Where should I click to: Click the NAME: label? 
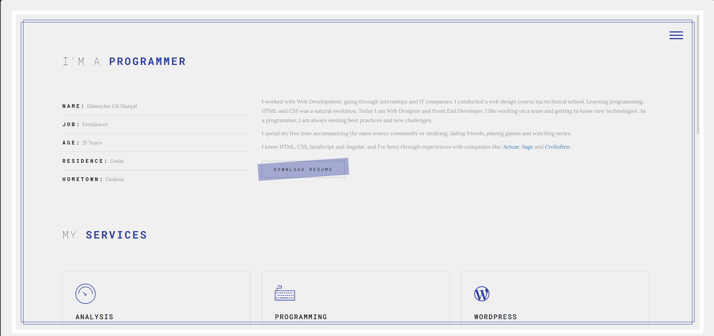(73, 106)
